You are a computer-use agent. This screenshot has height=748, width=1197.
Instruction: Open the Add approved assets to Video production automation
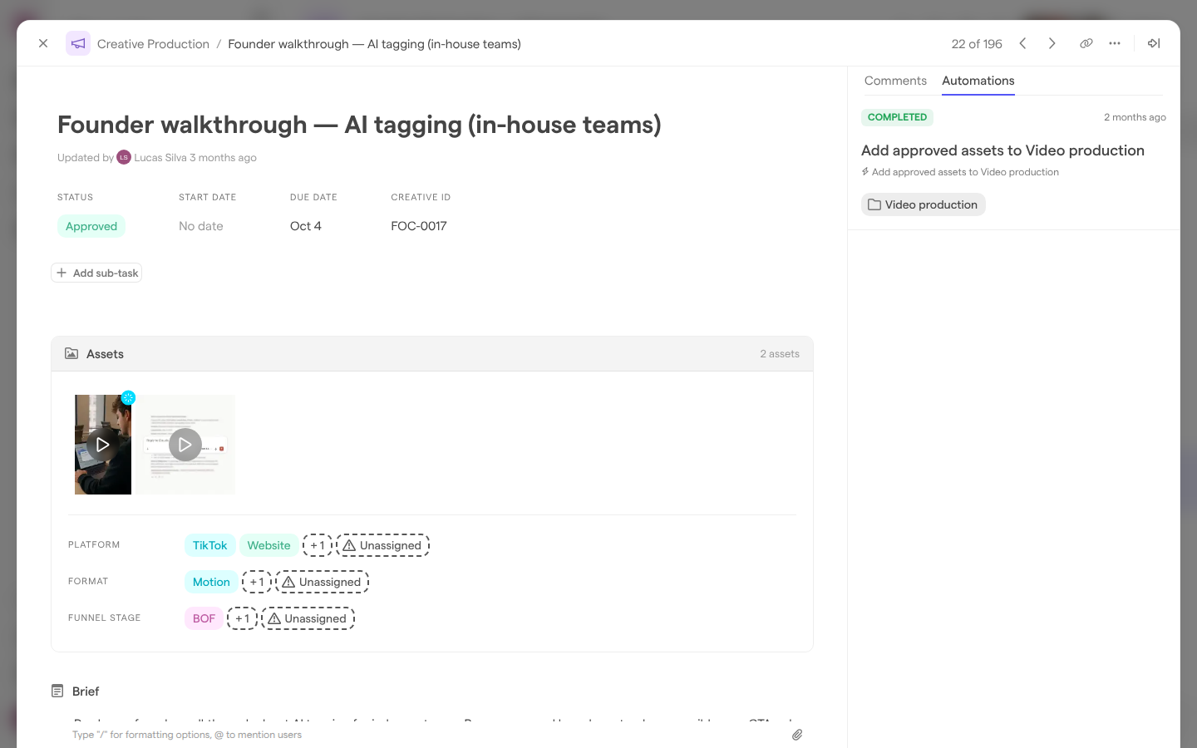[1002, 150]
